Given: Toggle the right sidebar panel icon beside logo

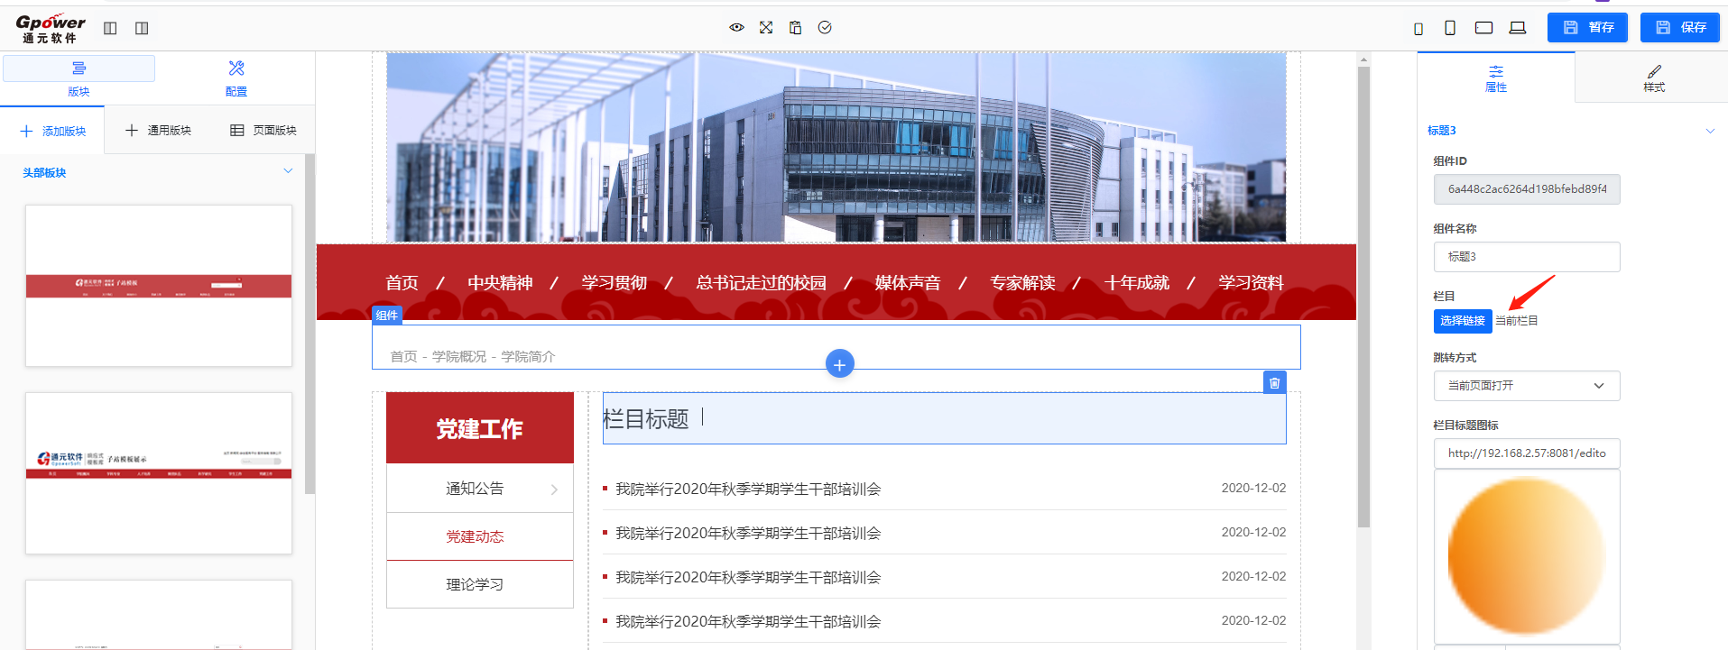Looking at the screenshot, I should [142, 28].
